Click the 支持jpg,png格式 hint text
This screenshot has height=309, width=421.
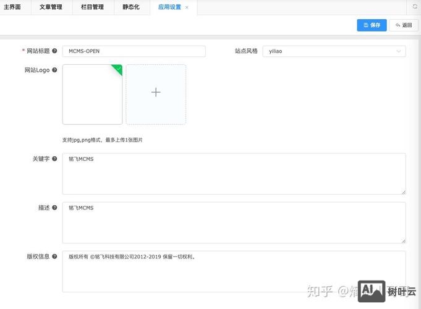tap(102, 140)
